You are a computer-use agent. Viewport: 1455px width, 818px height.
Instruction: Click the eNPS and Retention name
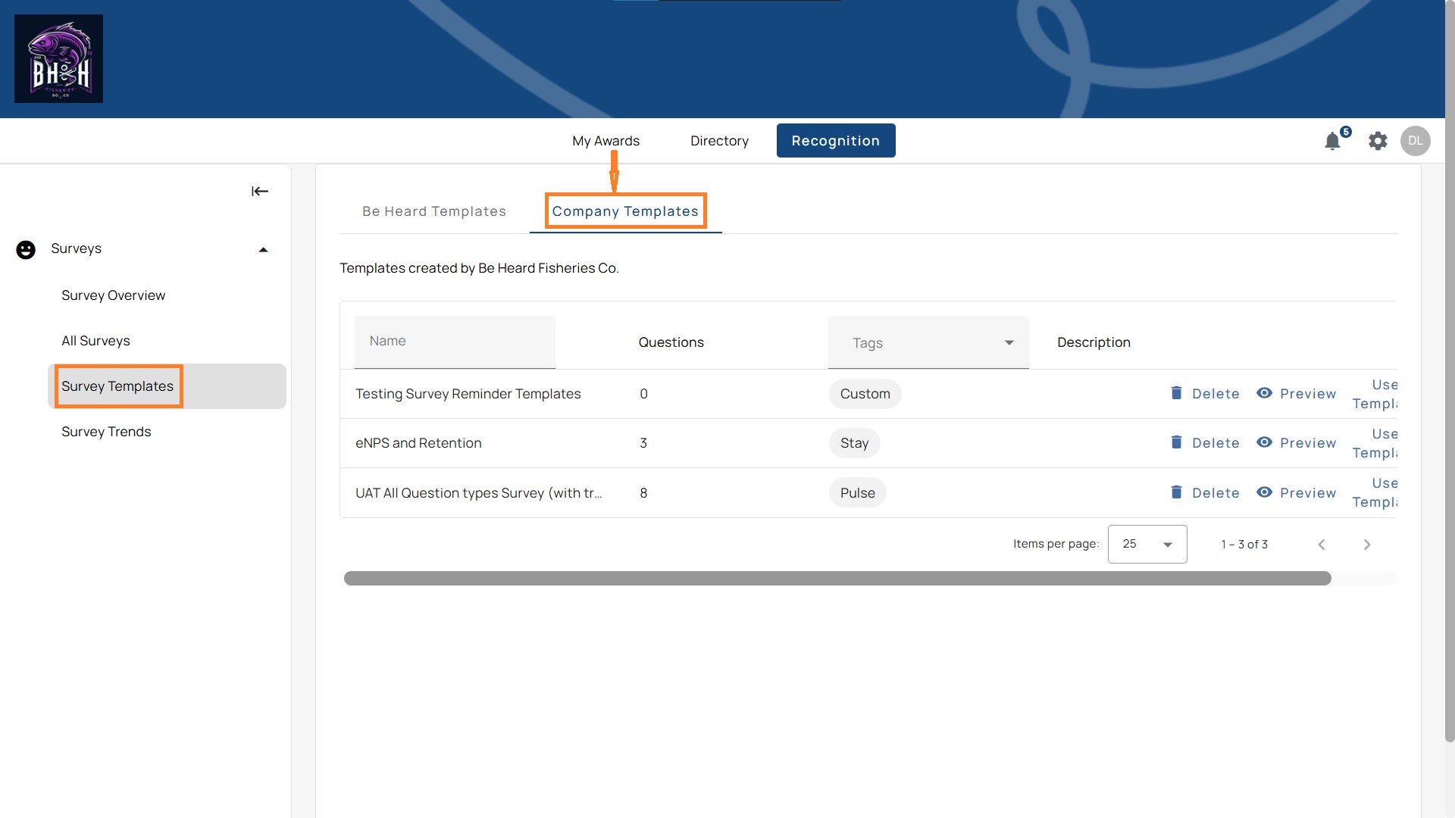(x=418, y=443)
